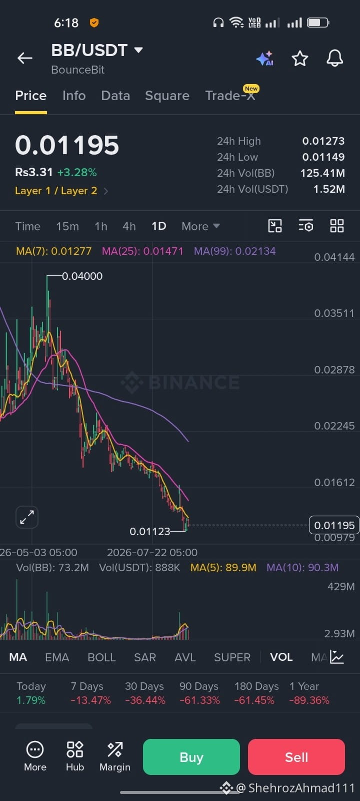Select the 15m interval

pyautogui.click(x=67, y=226)
